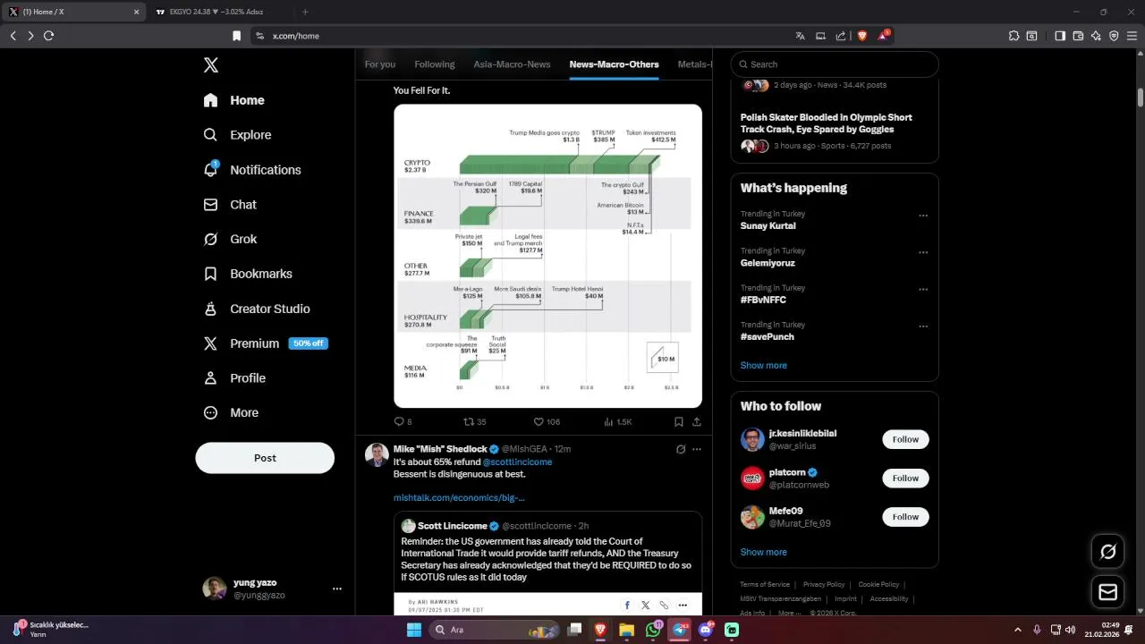Open the Premium 50% off item

265,343
